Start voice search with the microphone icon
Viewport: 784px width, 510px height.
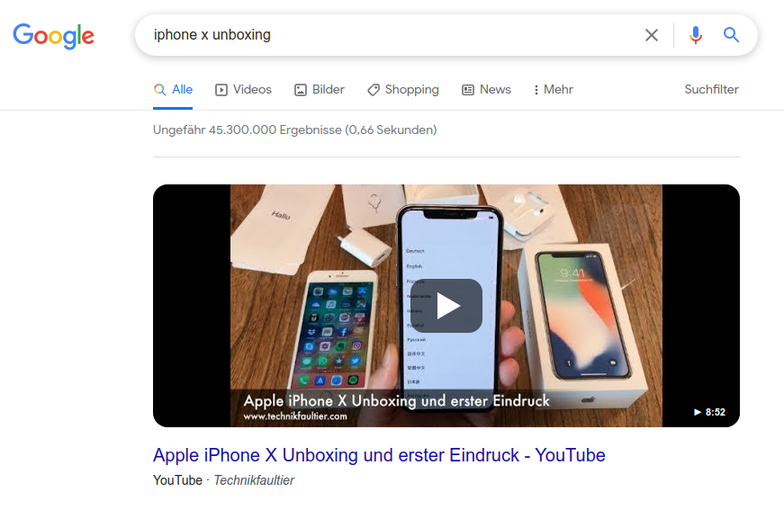tap(696, 35)
